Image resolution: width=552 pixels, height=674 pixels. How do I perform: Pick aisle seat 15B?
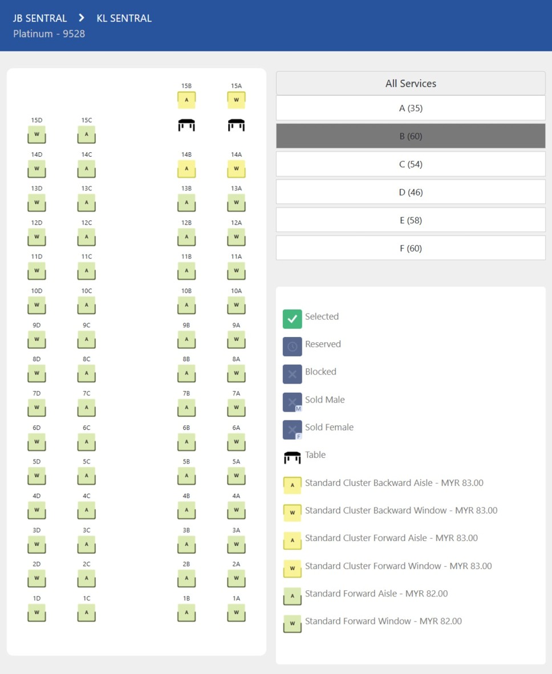click(x=186, y=100)
